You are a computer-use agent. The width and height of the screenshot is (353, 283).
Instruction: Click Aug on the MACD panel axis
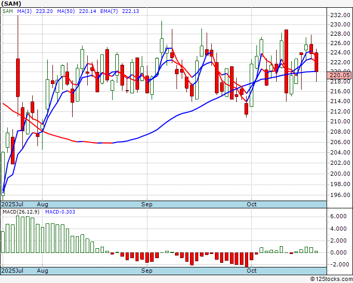(x=43, y=271)
